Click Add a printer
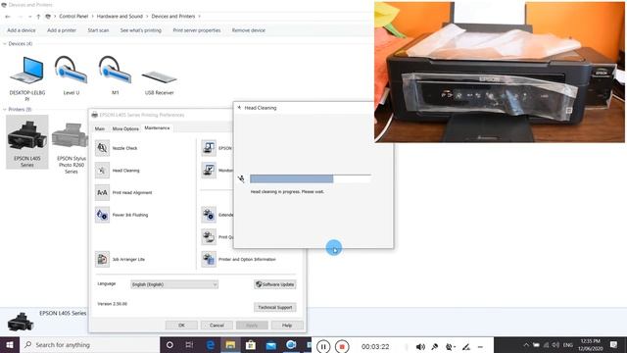This screenshot has width=627, height=353. [62, 30]
